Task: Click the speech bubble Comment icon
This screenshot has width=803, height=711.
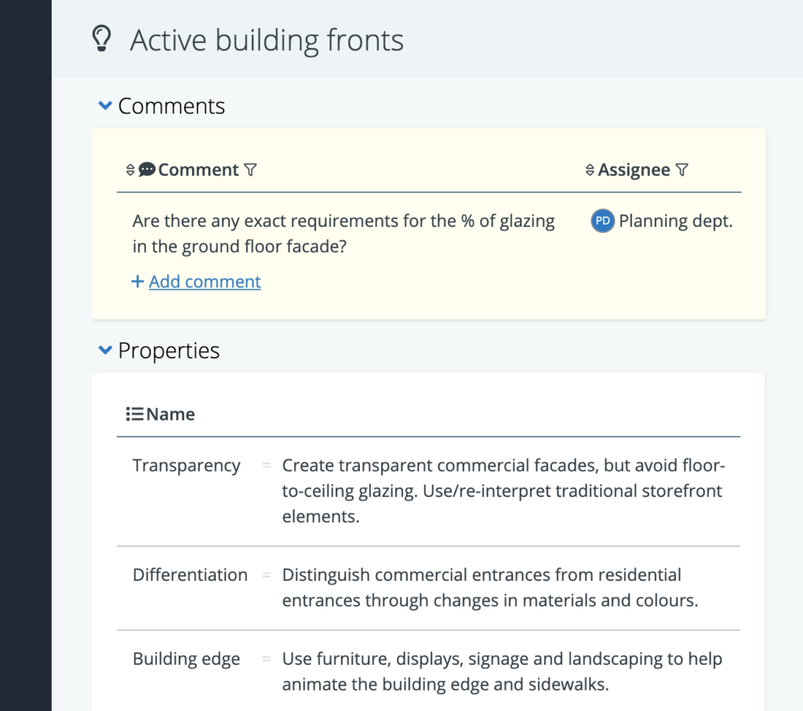Action: pyautogui.click(x=147, y=170)
